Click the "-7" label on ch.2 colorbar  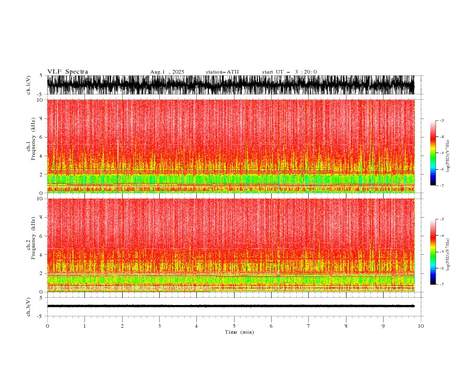click(441, 285)
